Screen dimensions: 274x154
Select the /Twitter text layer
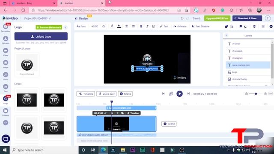pyautogui.click(x=248, y=44)
